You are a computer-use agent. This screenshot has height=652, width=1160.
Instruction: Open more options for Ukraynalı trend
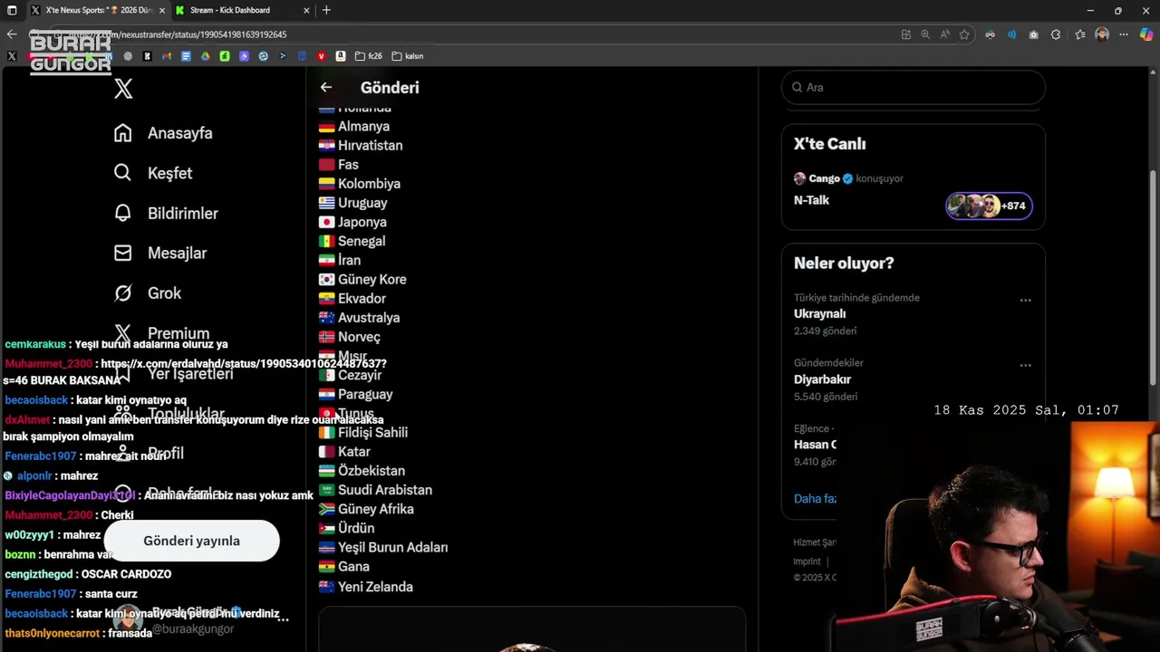pos(1025,300)
